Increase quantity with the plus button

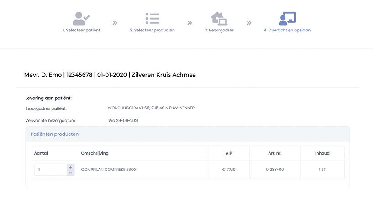tap(70, 167)
